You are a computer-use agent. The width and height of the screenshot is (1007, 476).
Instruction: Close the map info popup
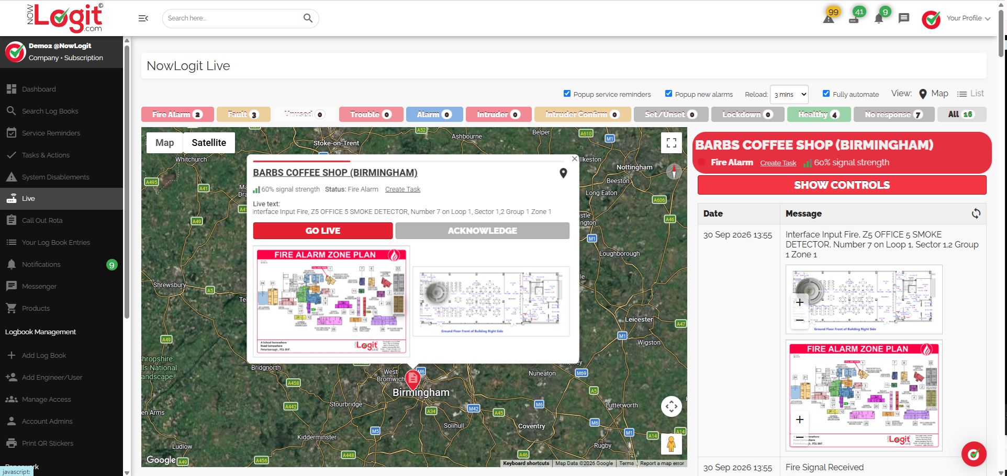click(x=575, y=158)
